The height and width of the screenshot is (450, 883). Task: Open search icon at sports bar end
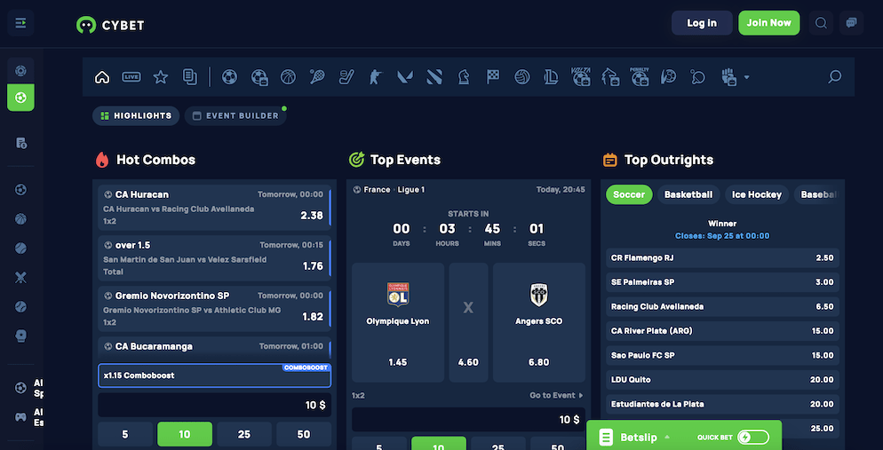(834, 77)
